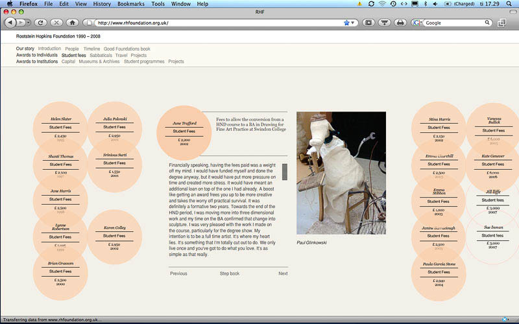Screen dimensions: 519x324
Task: Select the Paula Garcia Stone award circle
Action: pyautogui.click(x=439, y=273)
